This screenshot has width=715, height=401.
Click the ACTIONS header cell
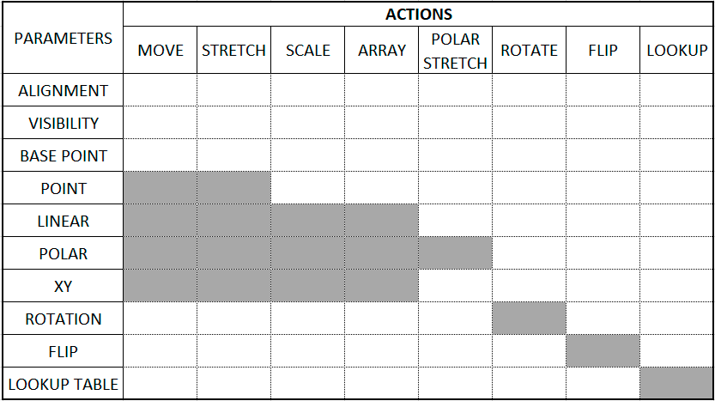coord(418,15)
